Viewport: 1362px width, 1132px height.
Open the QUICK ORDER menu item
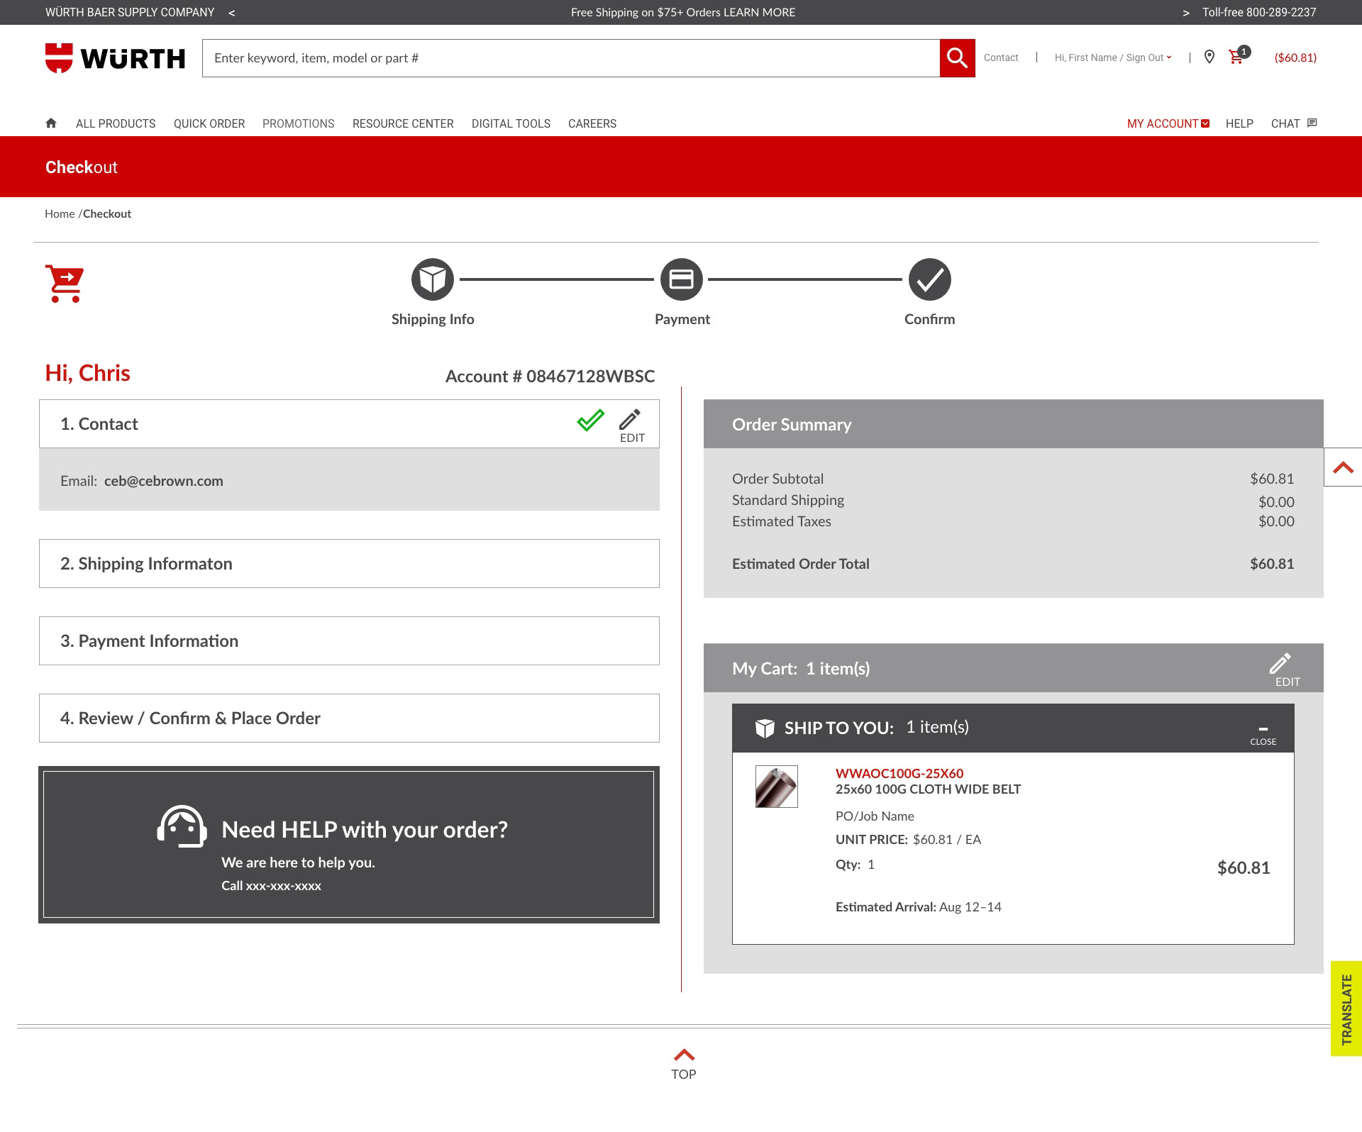coord(209,123)
